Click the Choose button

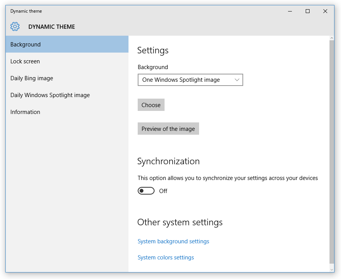pos(151,105)
